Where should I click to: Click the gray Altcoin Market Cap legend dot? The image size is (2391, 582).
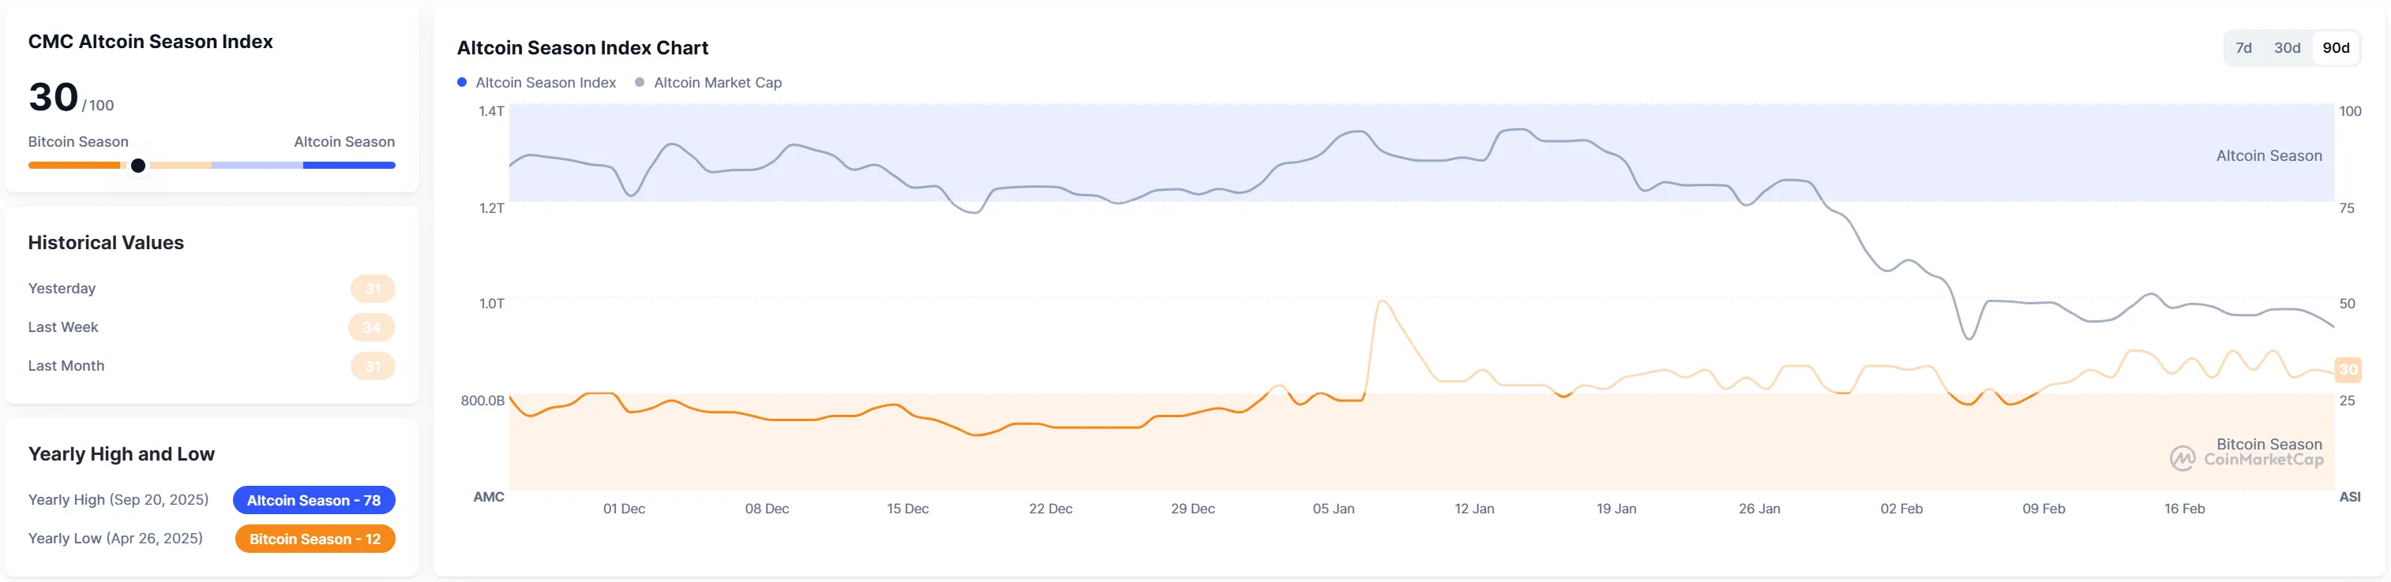(640, 83)
